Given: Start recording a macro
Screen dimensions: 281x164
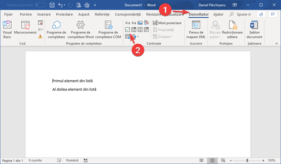Looking at the screenshot, I should click(x=40, y=23).
